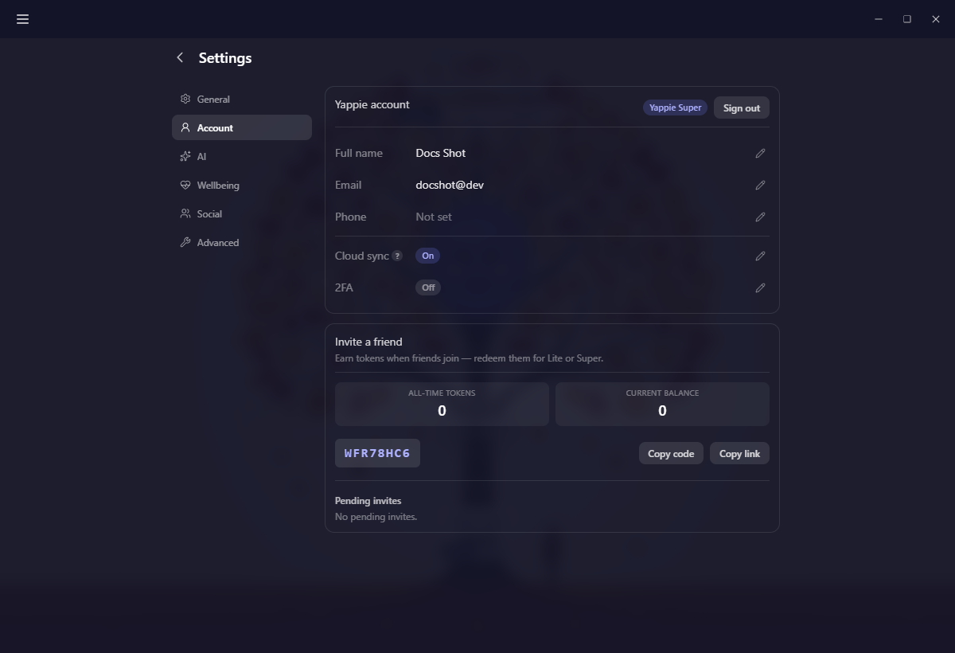This screenshot has width=955, height=653.
Task: Toggle the Cloud sync On badge
Action: 428,256
